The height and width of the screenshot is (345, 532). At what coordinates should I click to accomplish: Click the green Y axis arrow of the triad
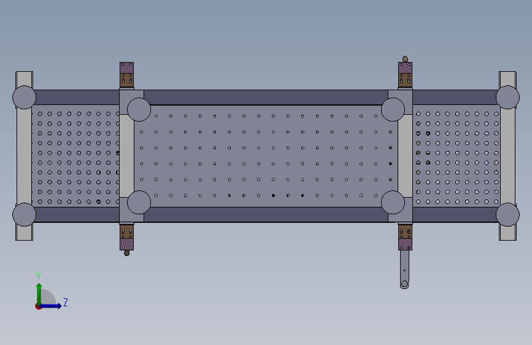pos(39,293)
